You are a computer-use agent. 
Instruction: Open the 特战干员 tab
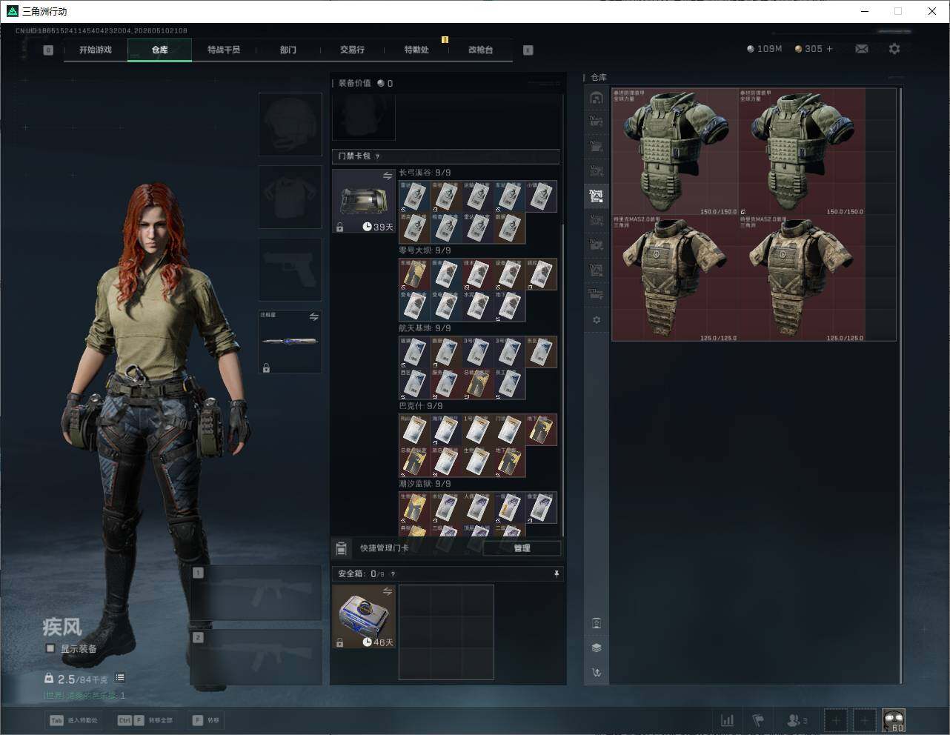point(224,50)
